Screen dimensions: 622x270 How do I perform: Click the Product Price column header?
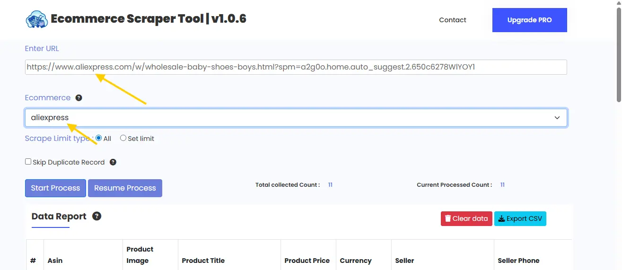[307, 261]
